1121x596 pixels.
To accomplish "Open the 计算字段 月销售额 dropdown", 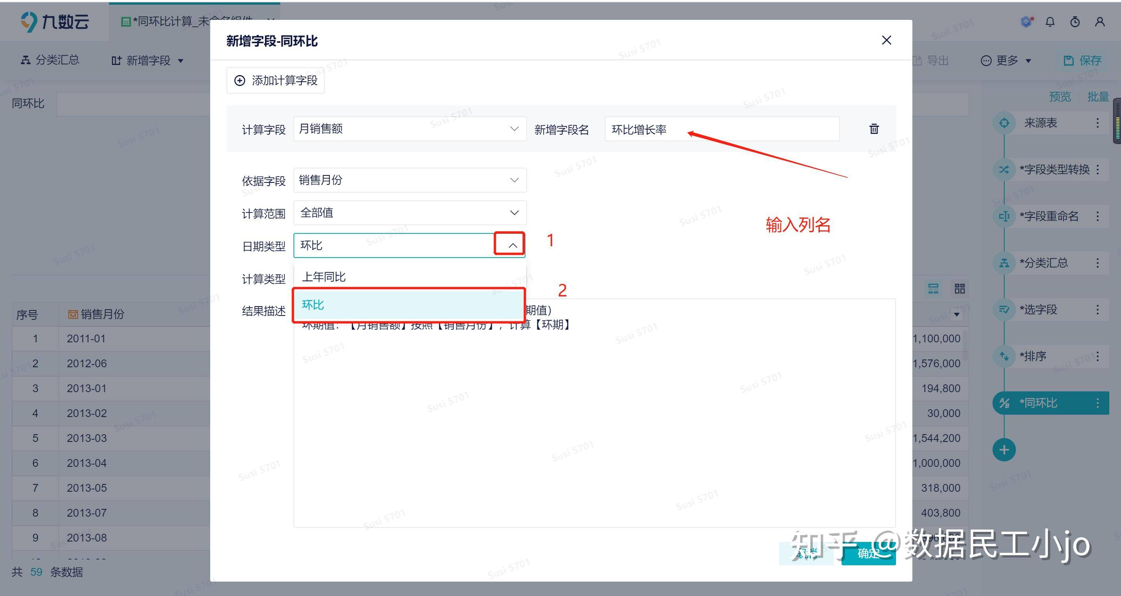I will (410, 129).
